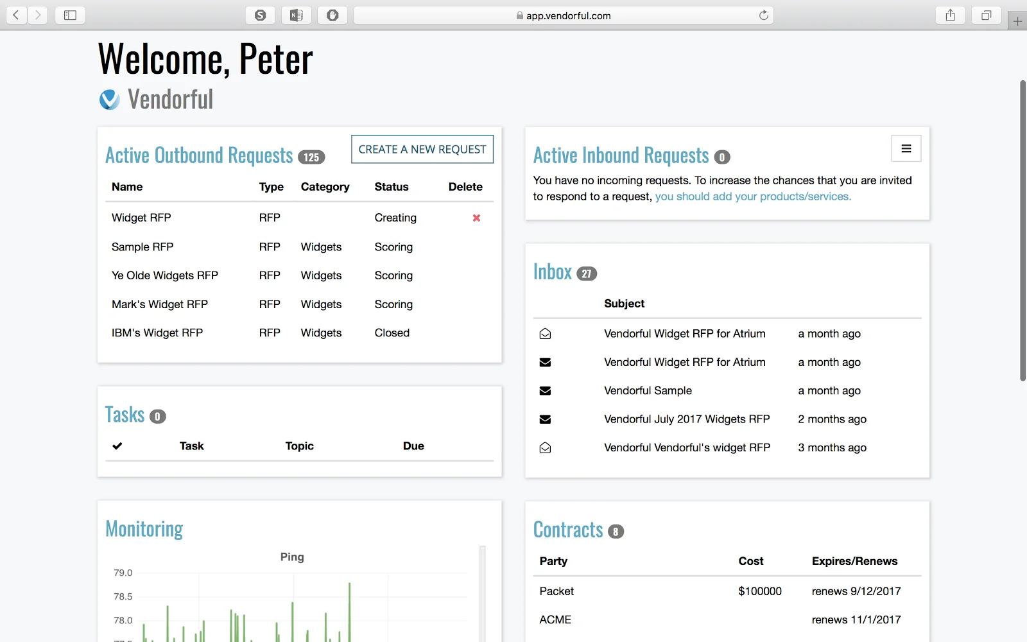The width and height of the screenshot is (1027, 642).
Task: Follow the add your products/services link
Action: point(753,196)
